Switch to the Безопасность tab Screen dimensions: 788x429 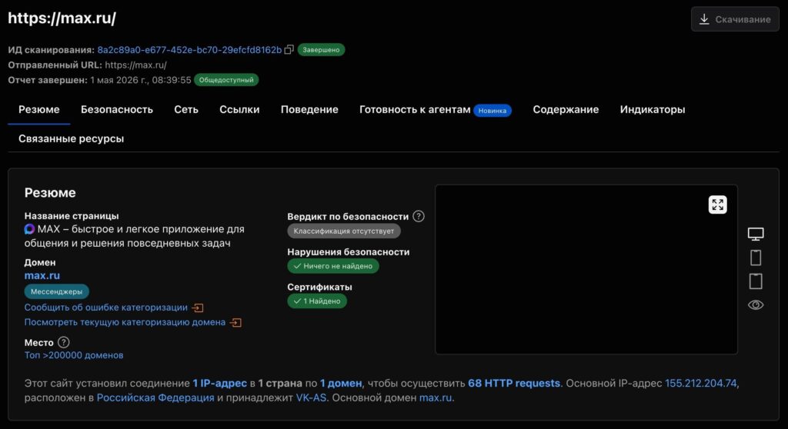pos(117,109)
